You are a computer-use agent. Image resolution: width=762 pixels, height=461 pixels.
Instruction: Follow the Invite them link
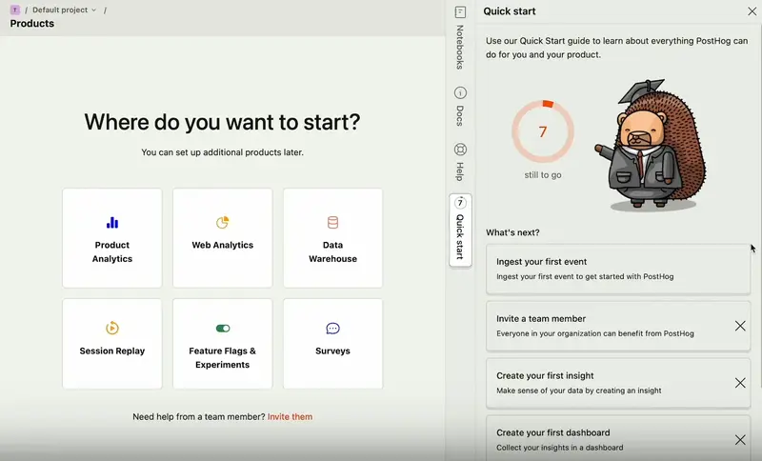click(x=291, y=417)
